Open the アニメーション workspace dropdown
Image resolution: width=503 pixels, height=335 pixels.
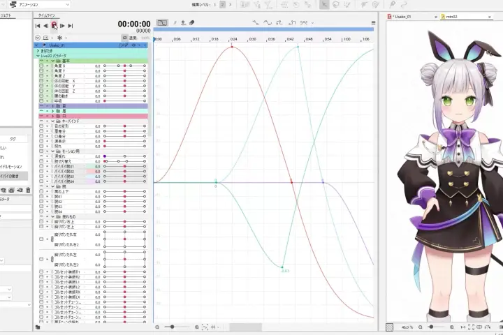pos(40,4)
